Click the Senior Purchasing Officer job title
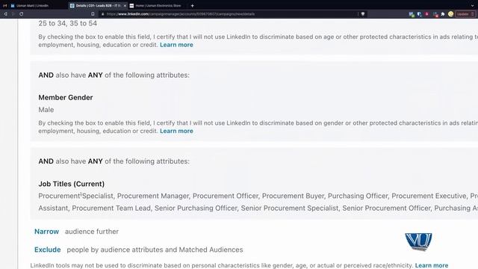 click(196, 208)
